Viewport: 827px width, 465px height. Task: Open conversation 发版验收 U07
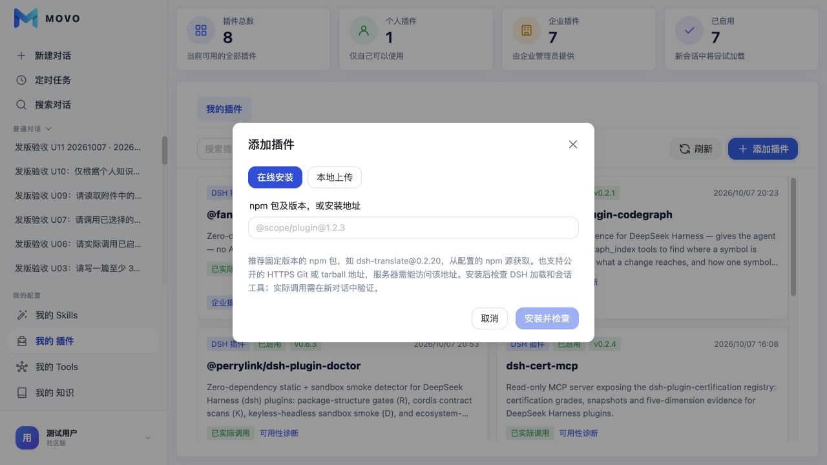point(78,220)
